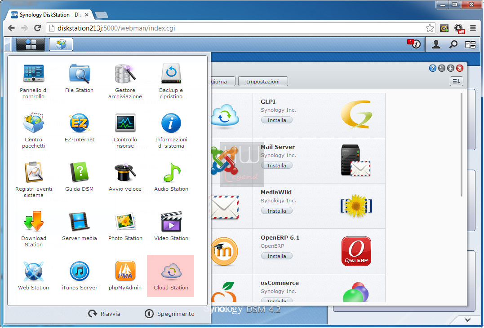Install the GLPI package
This screenshot has height=328, width=484.
pyautogui.click(x=276, y=120)
